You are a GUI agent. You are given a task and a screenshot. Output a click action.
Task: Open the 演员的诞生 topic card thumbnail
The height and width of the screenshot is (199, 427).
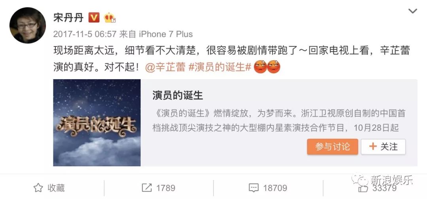point(97,123)
